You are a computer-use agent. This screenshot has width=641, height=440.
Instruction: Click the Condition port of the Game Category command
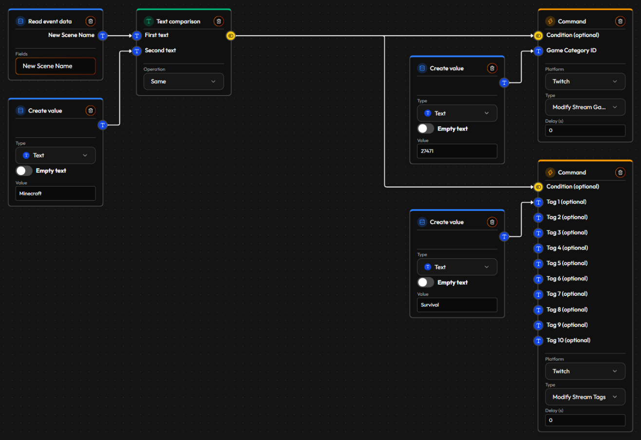[x=538, y=35]
